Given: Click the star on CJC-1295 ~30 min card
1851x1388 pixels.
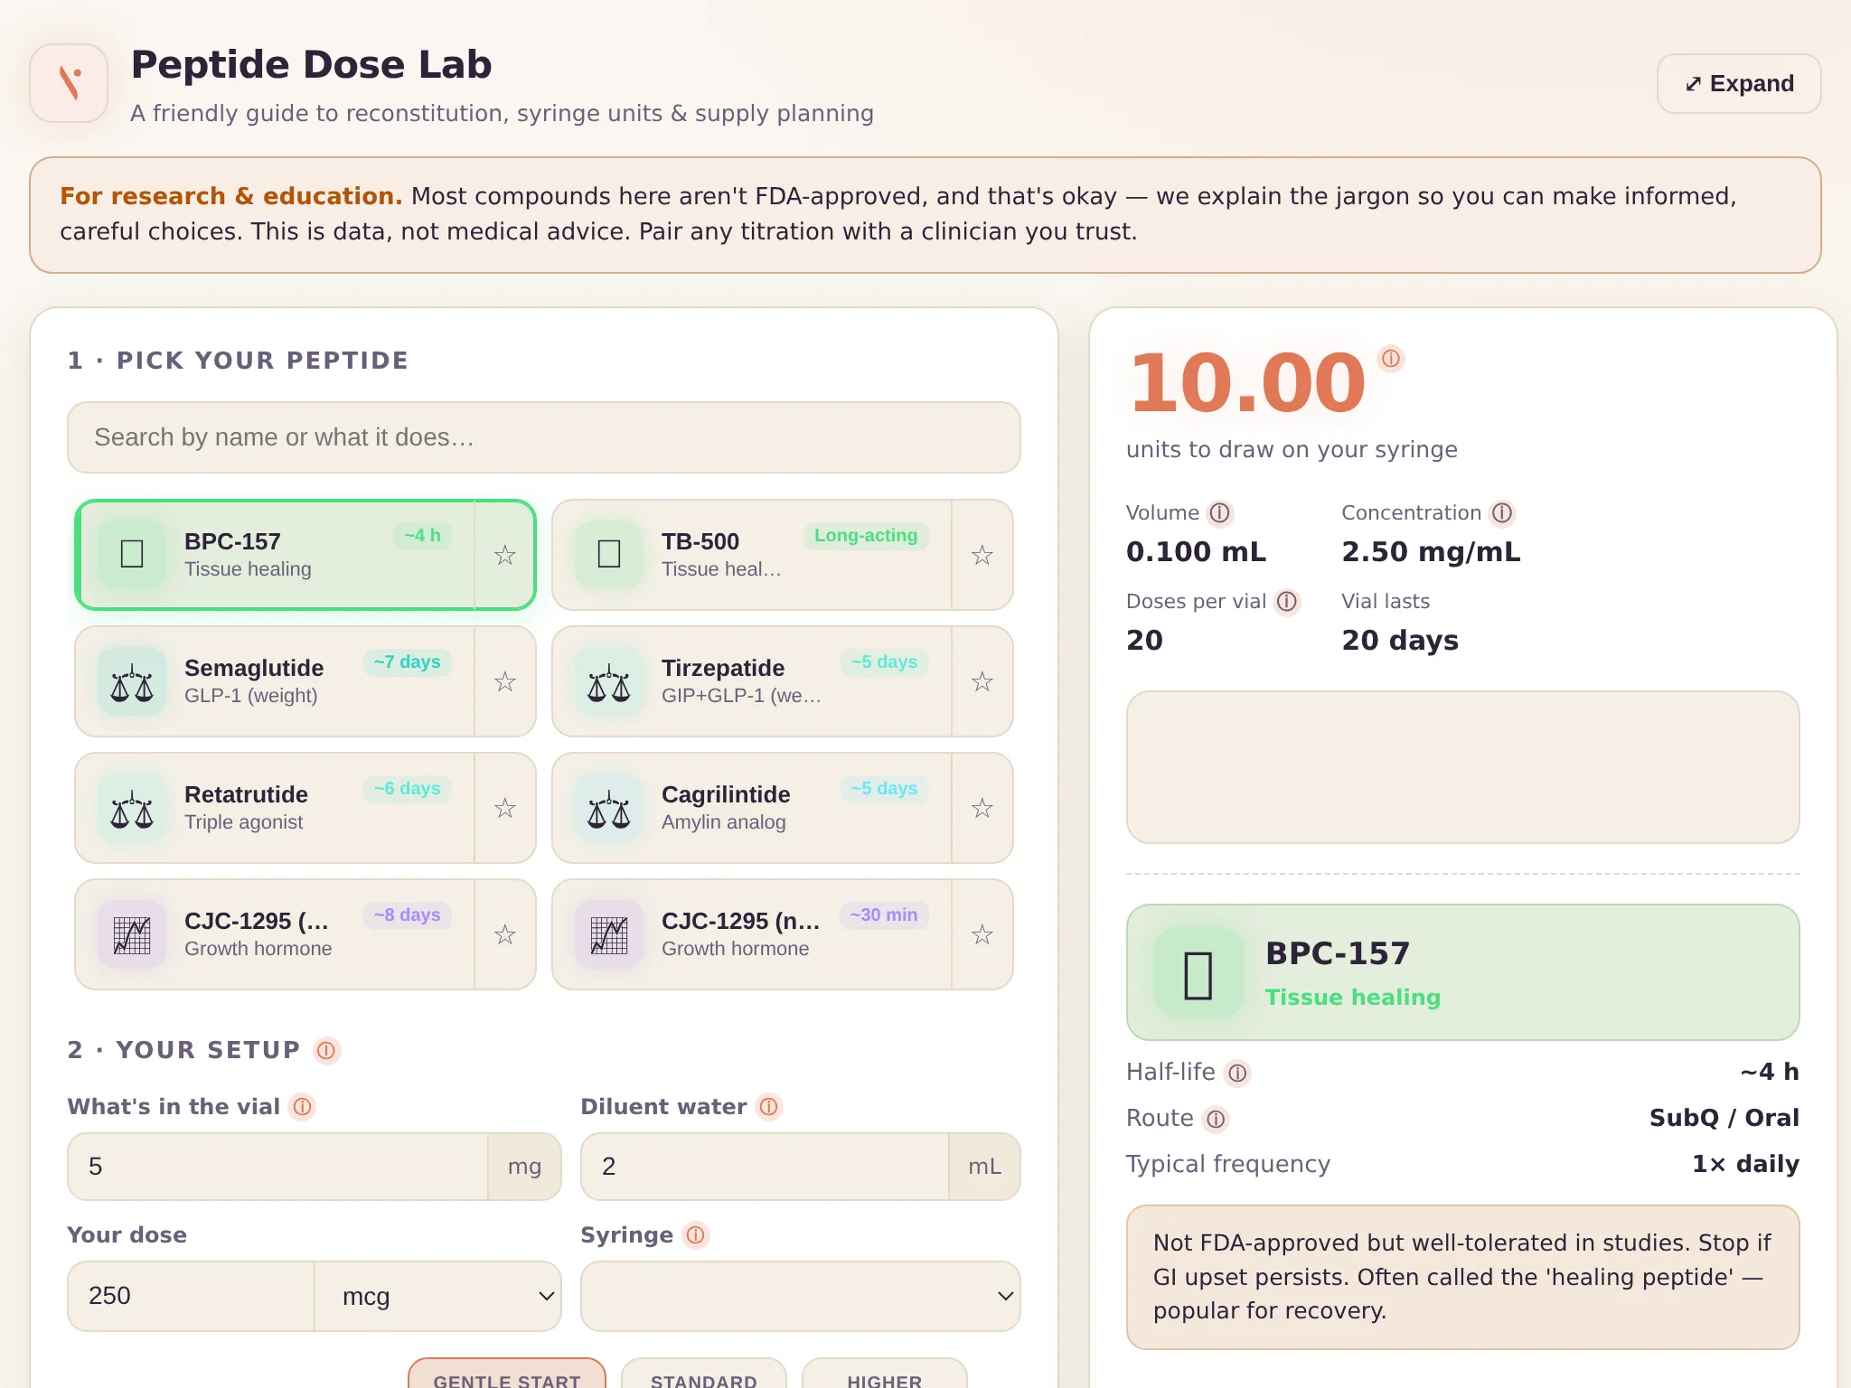Looking at the screenshot, I should (982, 934).
